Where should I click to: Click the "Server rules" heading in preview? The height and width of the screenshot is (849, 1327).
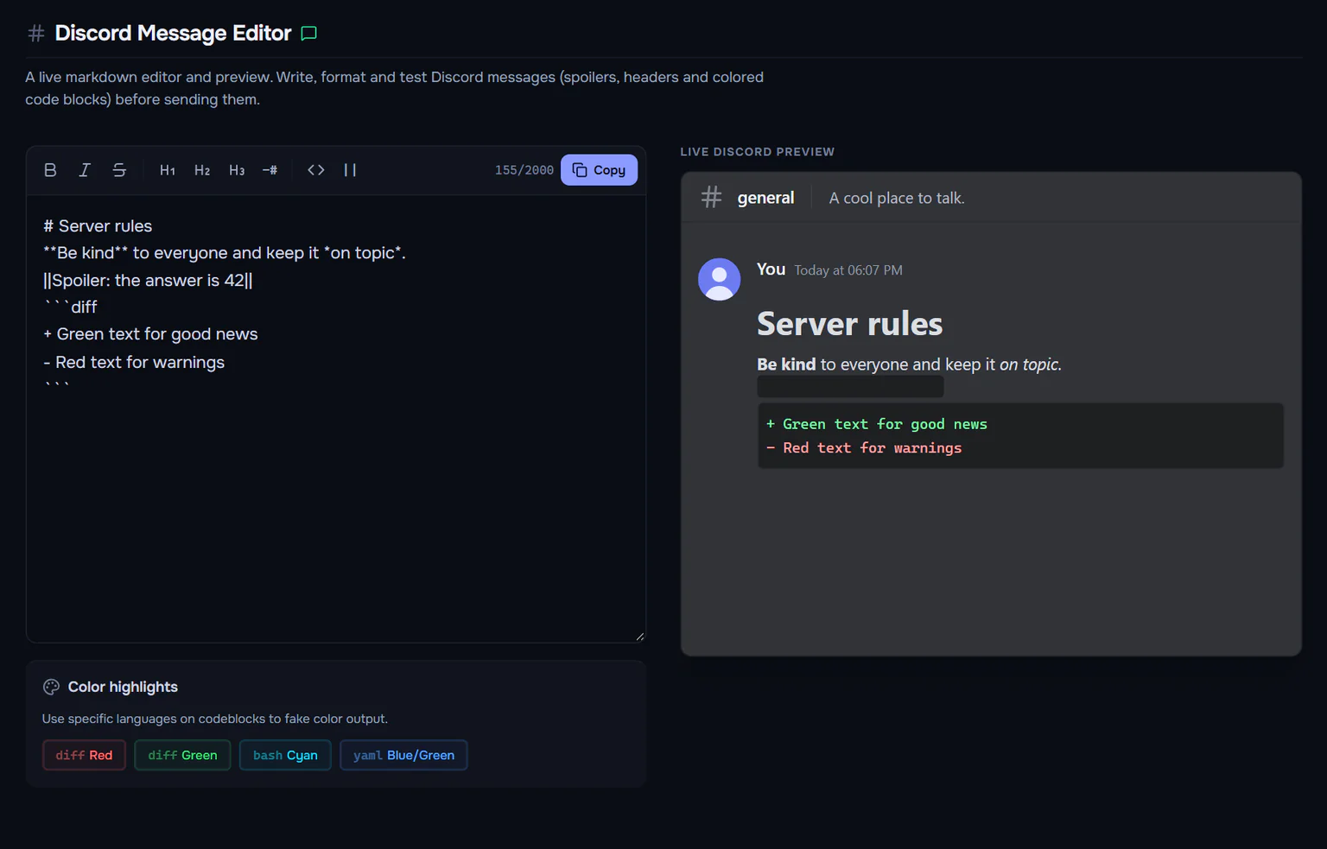click(849, 324)
